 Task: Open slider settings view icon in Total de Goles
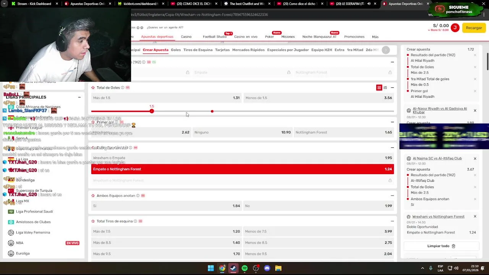[x=385, y=88]
